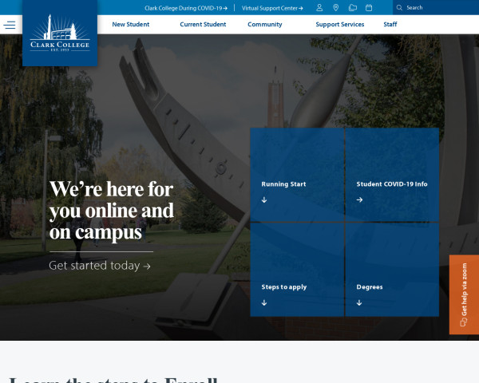Open the Community menu
This screenshot has width=479, height=383.
point(265,25)
